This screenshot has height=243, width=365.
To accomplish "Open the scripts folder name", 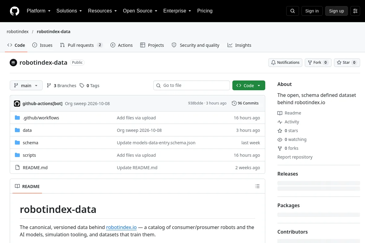I will click(29, 155).
